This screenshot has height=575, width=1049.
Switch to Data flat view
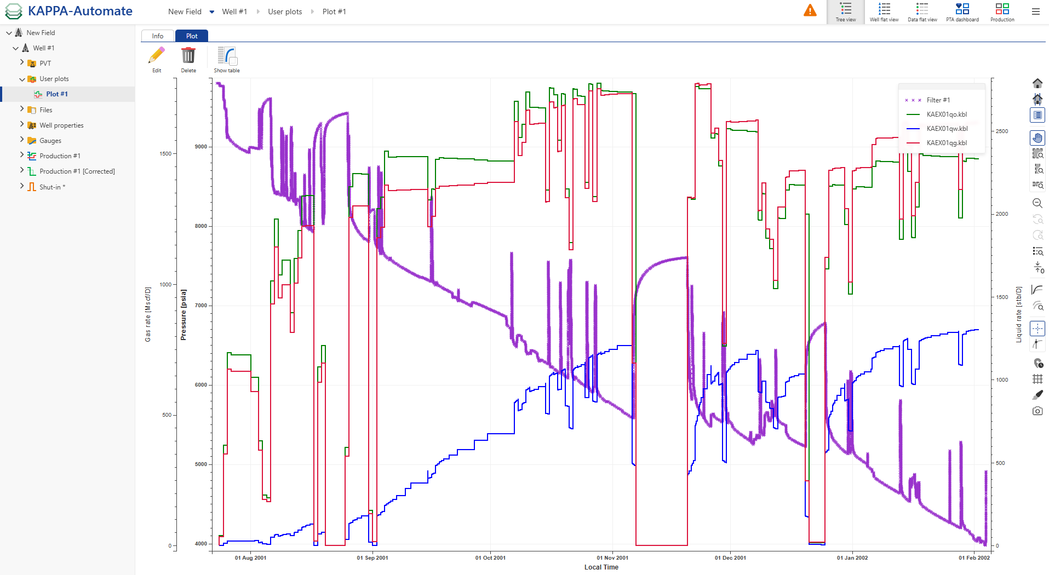(922, 12)
